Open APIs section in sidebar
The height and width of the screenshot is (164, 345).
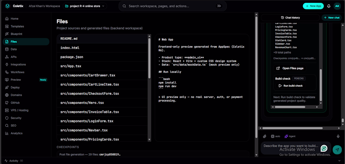coord(26,57)
